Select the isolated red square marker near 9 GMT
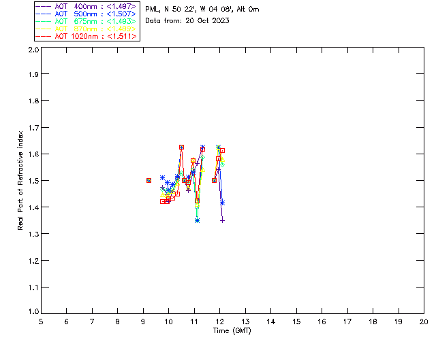The width and height of the screenshot is (436, 348). (149, 180)
